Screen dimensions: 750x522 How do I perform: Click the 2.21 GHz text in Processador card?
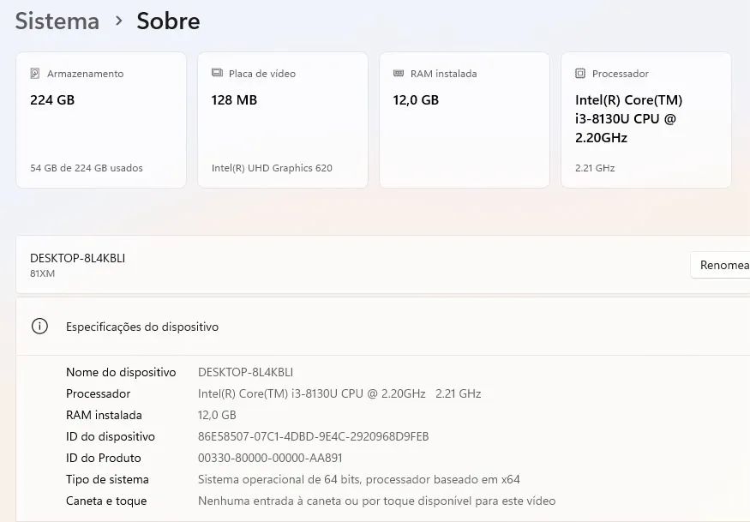[x=595, y=168]
